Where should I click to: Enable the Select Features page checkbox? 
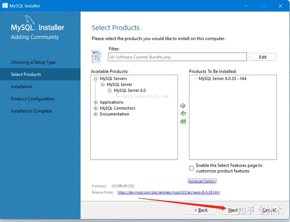(x=191, y=168)
